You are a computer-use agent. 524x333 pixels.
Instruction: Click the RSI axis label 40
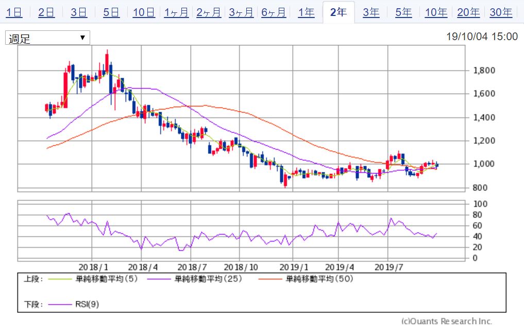[478, 237]
